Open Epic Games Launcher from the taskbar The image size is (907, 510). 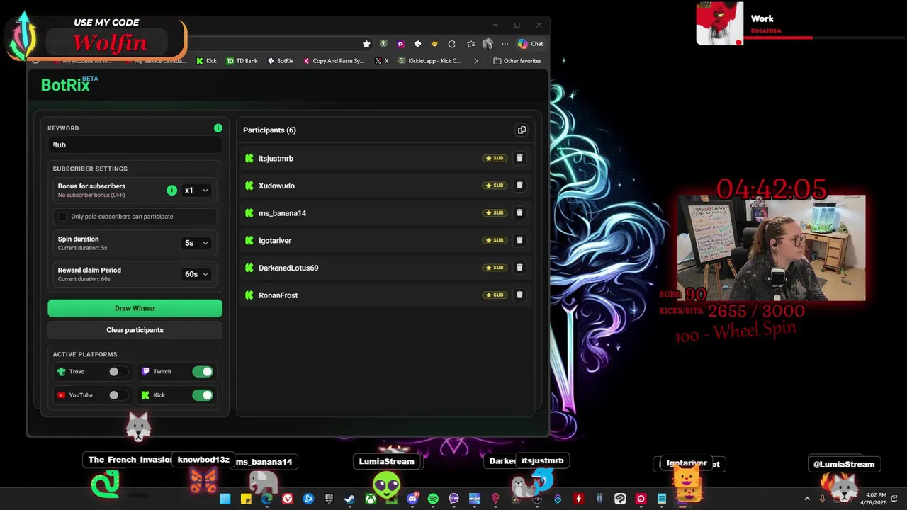coord(329,499)
